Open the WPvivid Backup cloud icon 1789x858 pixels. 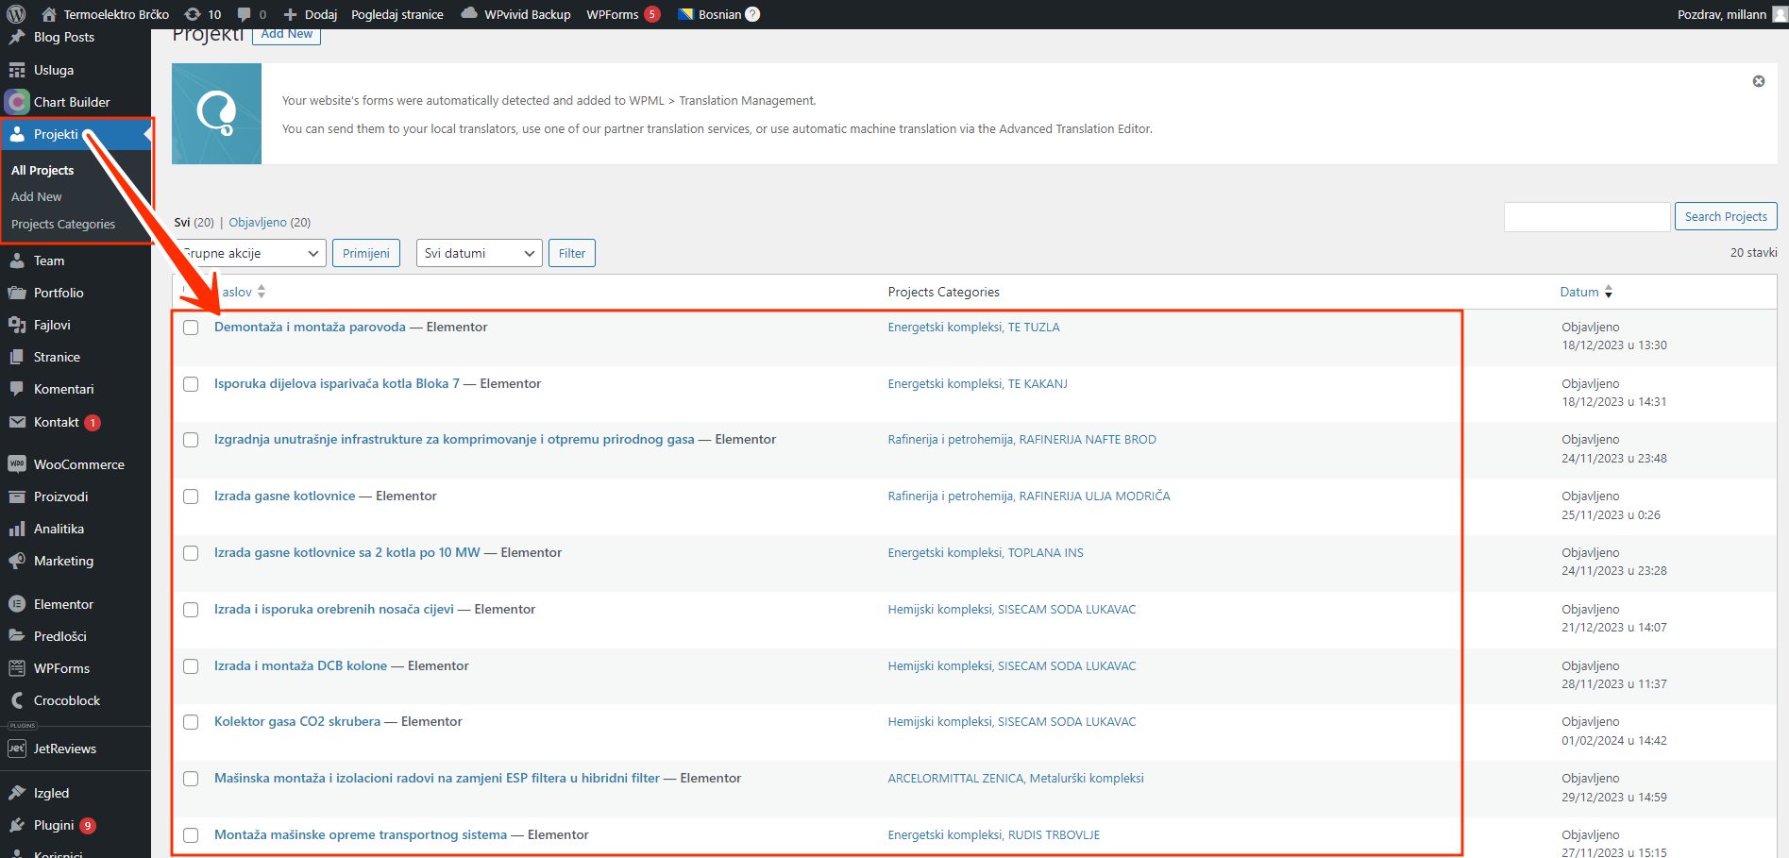pos(469,14)
